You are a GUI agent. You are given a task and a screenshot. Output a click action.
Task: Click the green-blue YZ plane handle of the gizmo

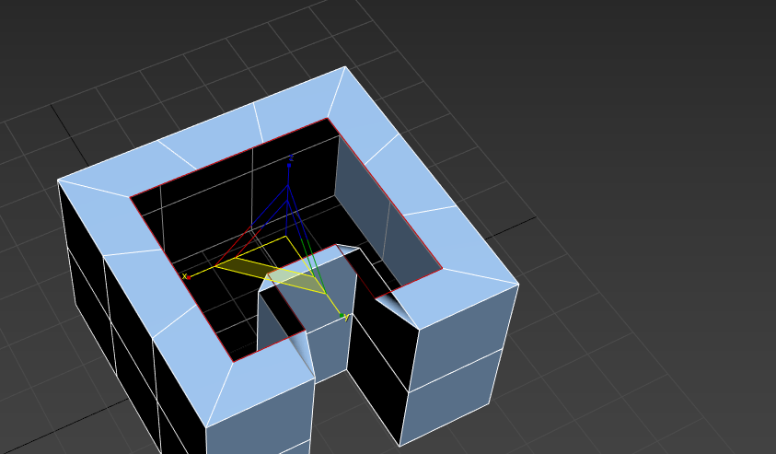click(x=306, y=239)
